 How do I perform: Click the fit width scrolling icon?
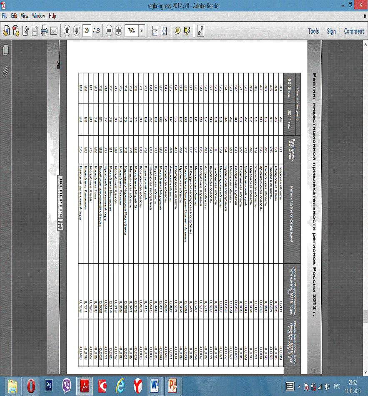155,30
